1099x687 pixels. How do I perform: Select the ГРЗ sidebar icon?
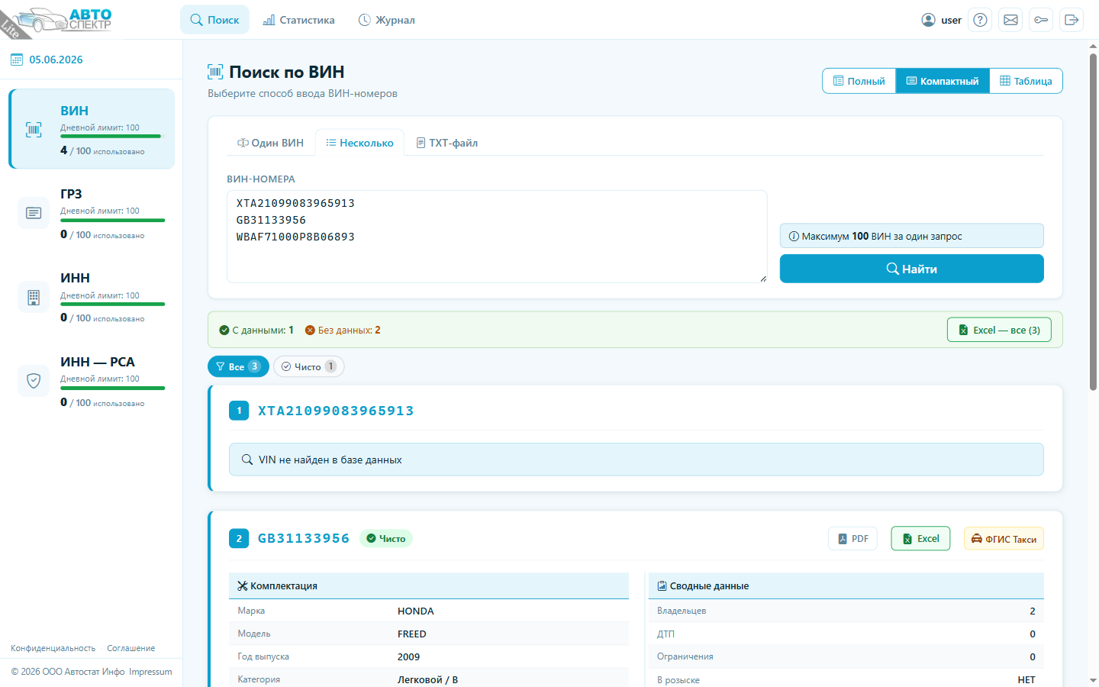[34, 213]
